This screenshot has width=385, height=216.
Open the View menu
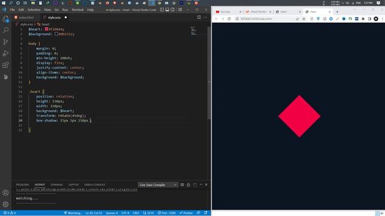48,10
